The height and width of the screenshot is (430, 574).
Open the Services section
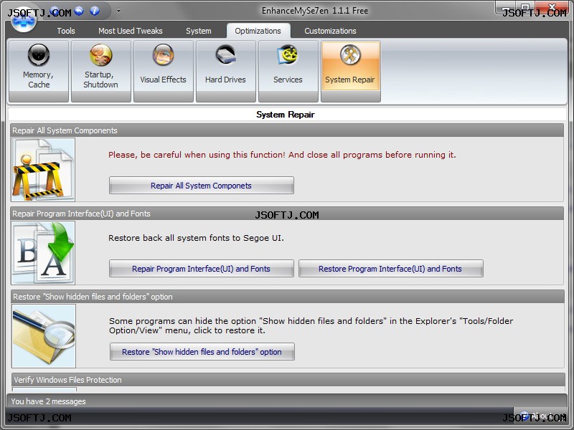coord(288,71)
